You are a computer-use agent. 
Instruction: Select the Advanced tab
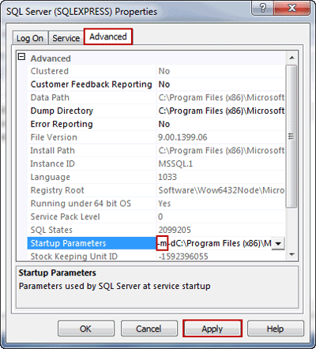pos(108,36)
